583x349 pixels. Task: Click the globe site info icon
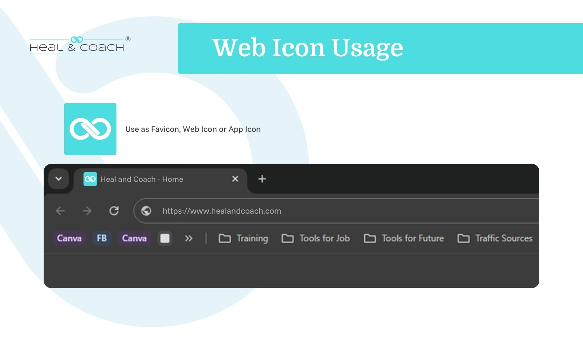point(146,211)
